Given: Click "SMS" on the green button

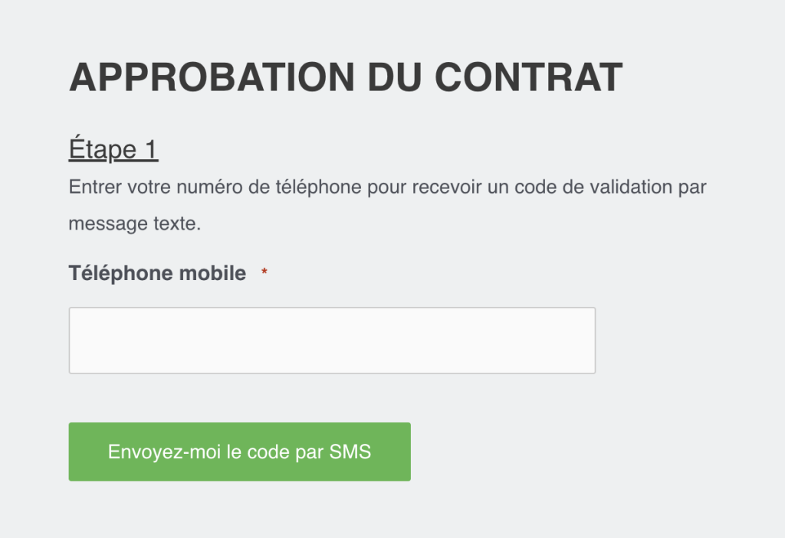Looking at the screenshot, I should tap(350, 452).
